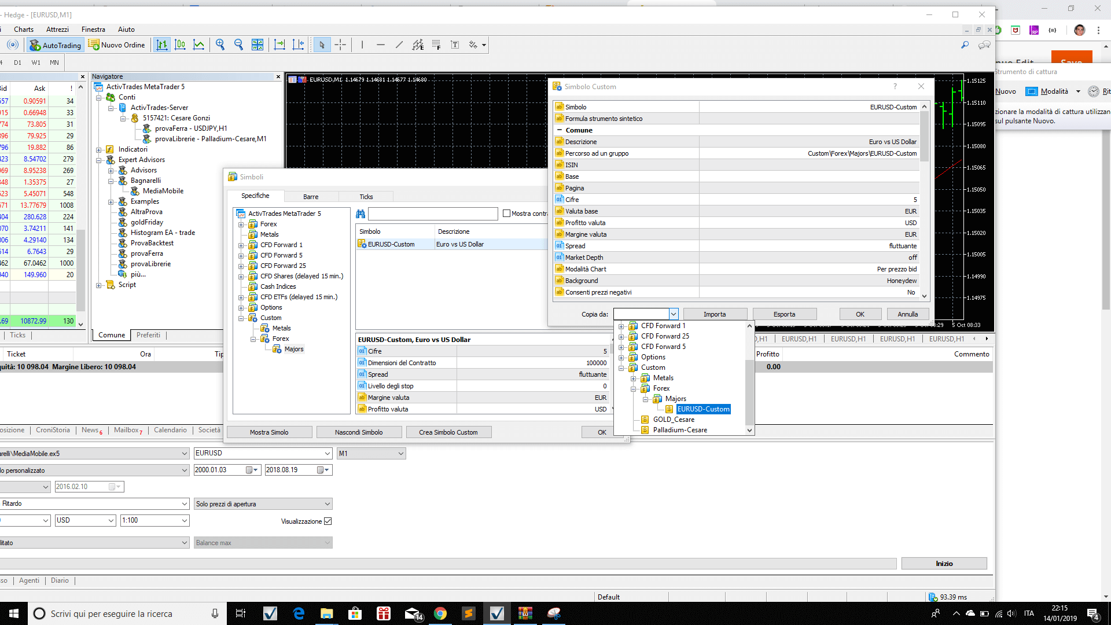Switch to the Barre tab in Simboli
The width and height of the screenshot is (1111, 625).
[311, 197]
